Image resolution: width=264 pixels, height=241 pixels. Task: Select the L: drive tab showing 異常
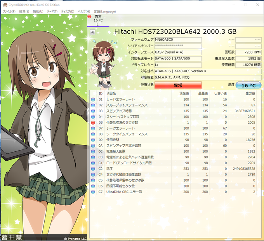pos(98,20)
